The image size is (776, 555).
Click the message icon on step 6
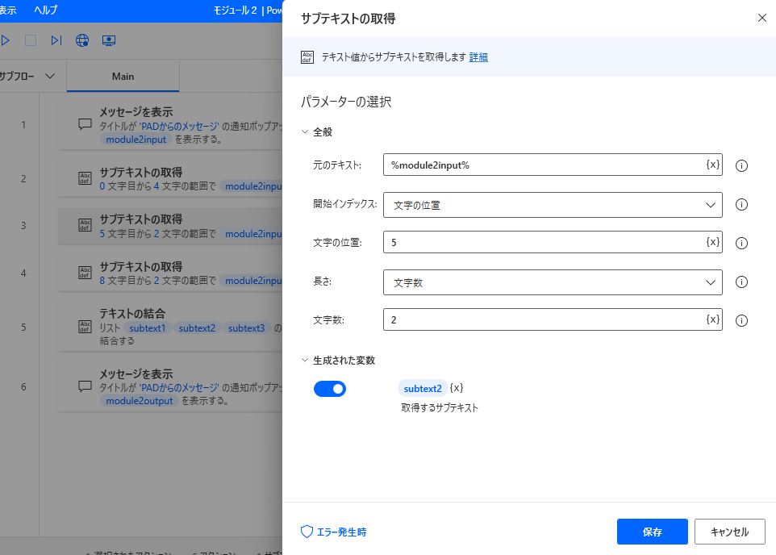(86, 386)
